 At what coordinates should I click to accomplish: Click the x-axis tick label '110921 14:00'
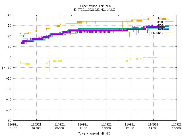coord(153,126)
